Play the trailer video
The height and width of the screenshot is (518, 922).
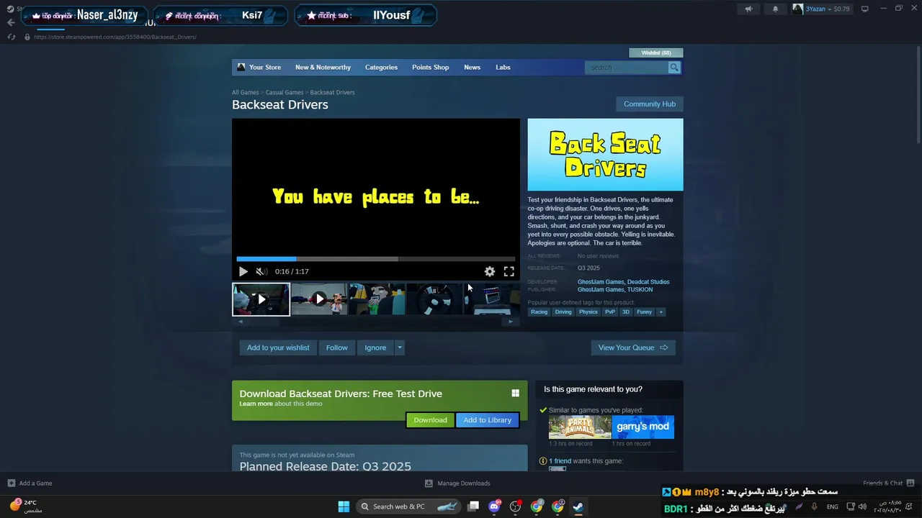243,271
